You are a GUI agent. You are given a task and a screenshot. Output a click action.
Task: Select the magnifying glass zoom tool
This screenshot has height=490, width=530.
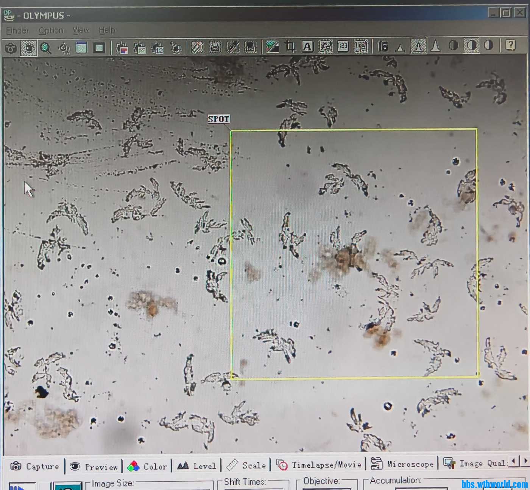click(46, 48)
